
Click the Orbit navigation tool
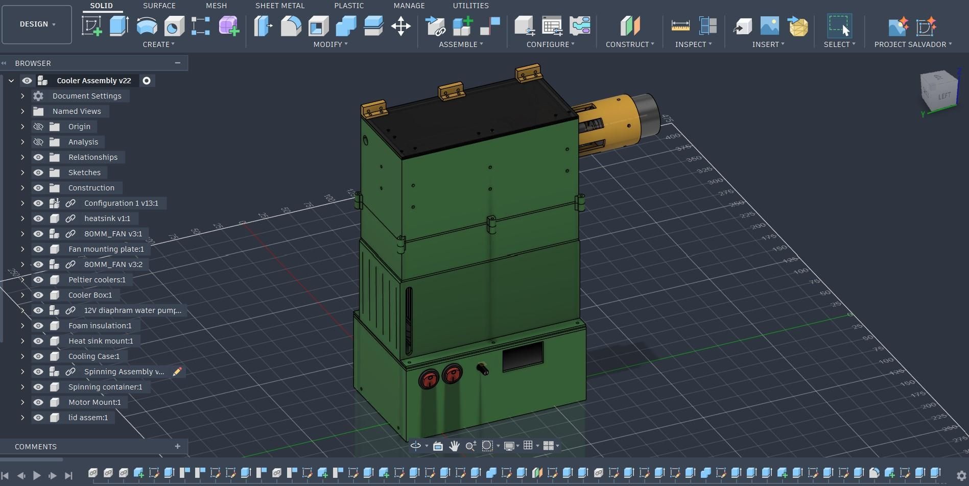click(416, 446)
